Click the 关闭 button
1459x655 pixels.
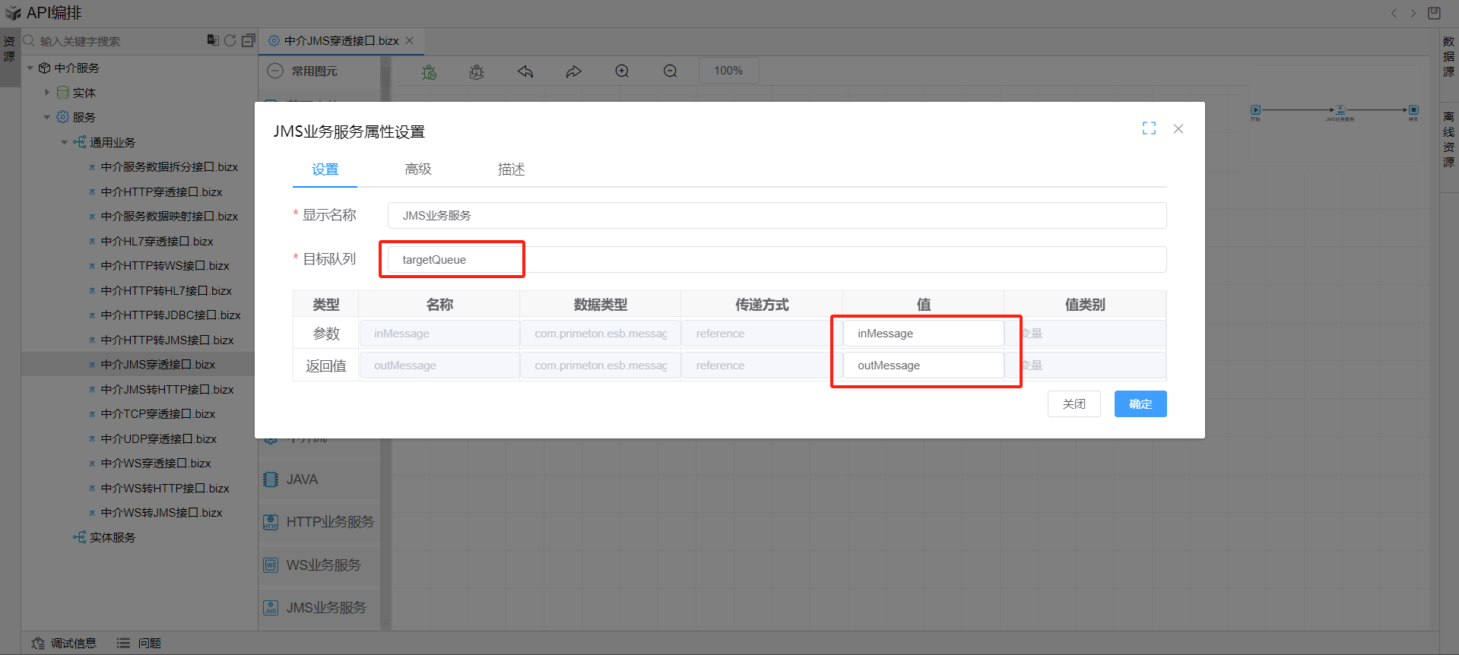point(1074,404)
